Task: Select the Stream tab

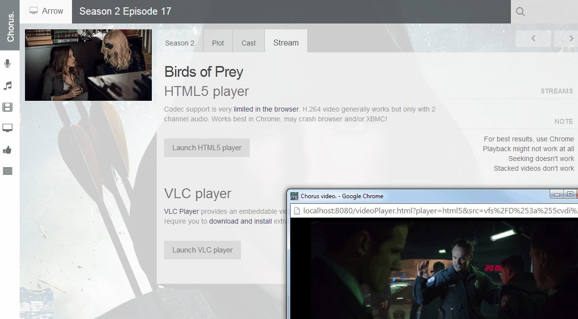Action: click(x=286, y=43)
